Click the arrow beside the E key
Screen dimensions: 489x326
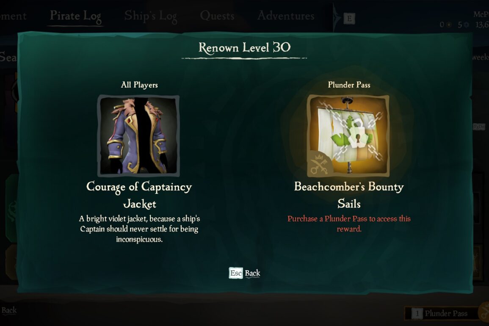337,17
